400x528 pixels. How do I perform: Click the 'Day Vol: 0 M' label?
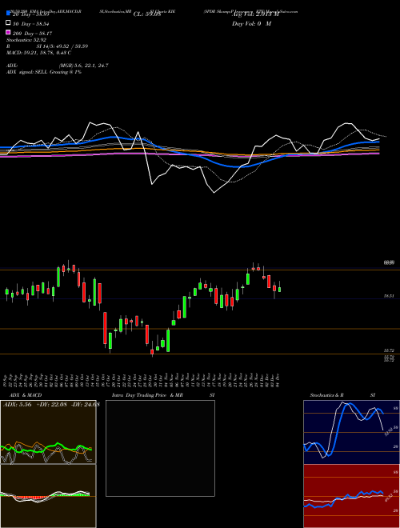pyautogui.click(x=251, y=24)
